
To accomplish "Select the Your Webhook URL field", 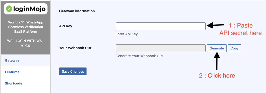I will coord(161,48).
